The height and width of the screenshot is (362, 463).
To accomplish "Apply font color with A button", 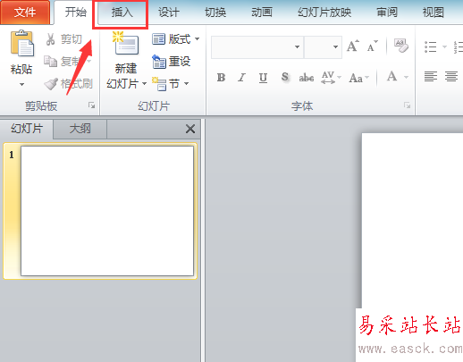I will pos(391,77).
